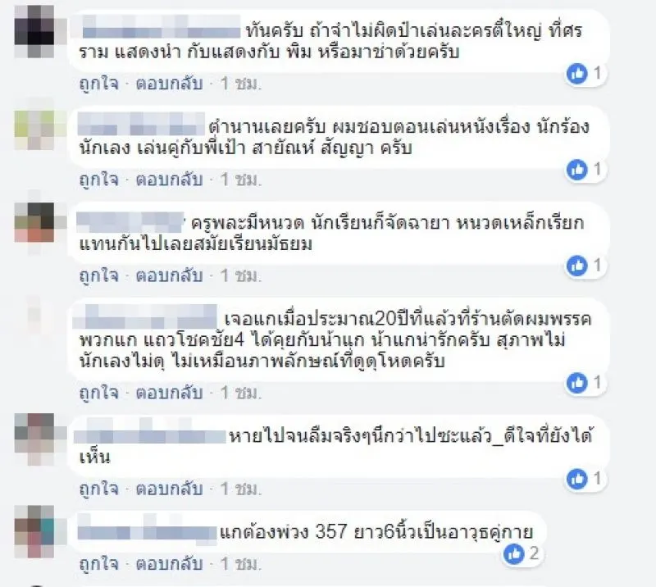This screenshot has width=656, height=587.
Task: Click the like reaction icon on the นักร้องนักเลง comment
Action: (x=577, y=170)
